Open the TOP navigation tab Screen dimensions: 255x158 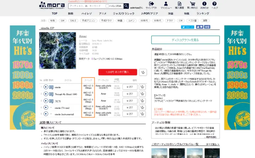click(x=55, y=13)
